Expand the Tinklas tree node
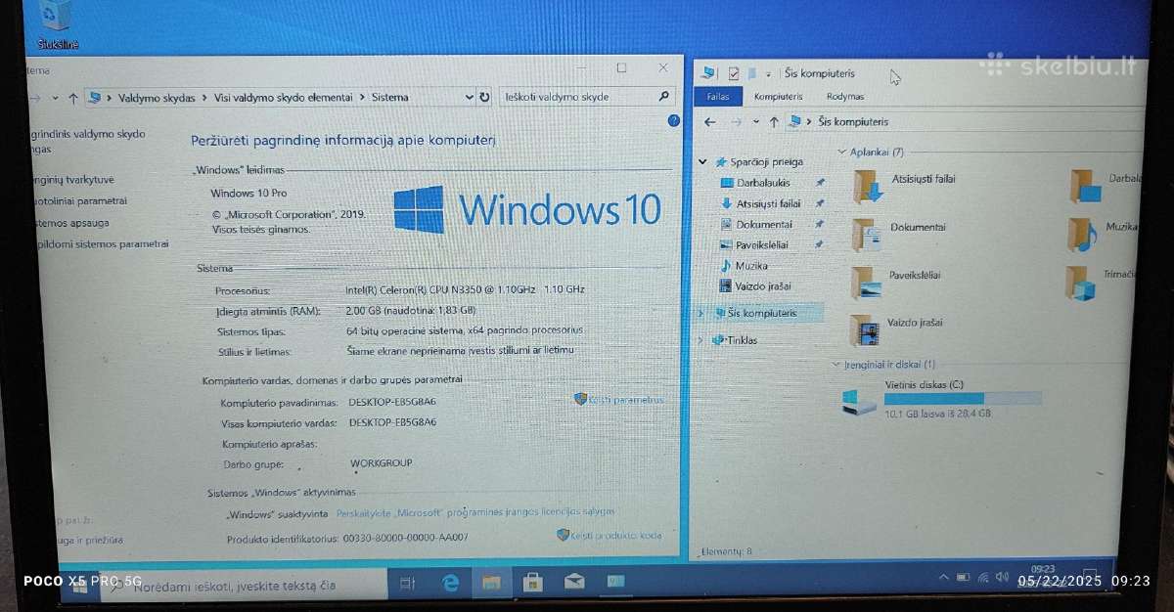This screenshot has width=1174, height=612. pos(700,340)
